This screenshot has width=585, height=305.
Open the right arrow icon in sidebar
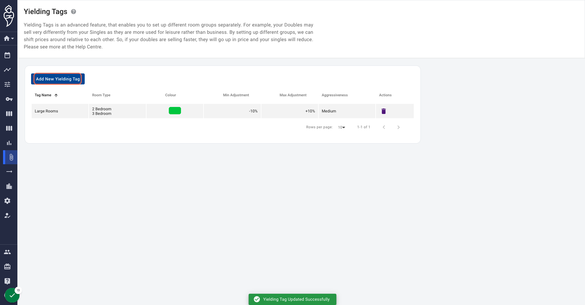9,172
